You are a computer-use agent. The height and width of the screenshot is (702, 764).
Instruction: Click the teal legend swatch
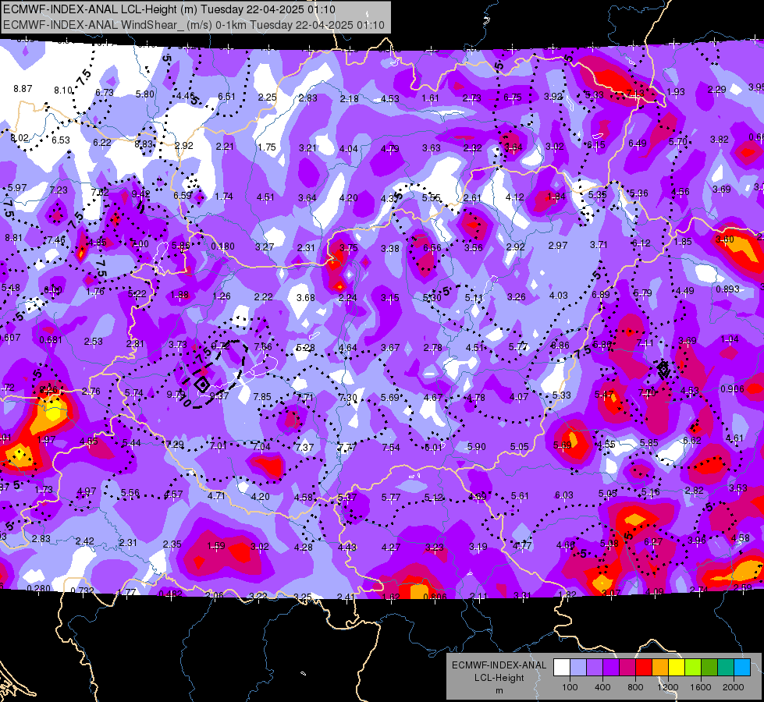tap(726, 668)
